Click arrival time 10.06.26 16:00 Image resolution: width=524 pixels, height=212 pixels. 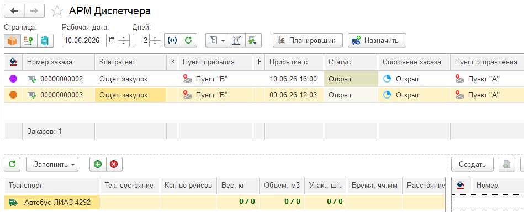point(293,79)
